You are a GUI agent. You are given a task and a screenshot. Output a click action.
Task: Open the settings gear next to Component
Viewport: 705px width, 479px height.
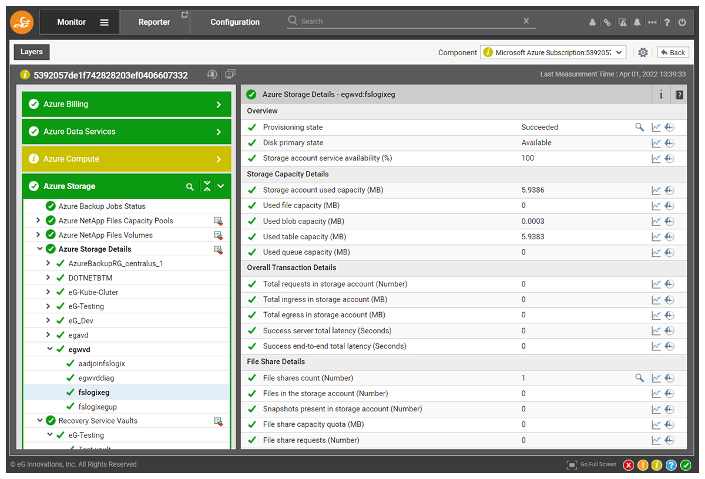tap(643, 52)
